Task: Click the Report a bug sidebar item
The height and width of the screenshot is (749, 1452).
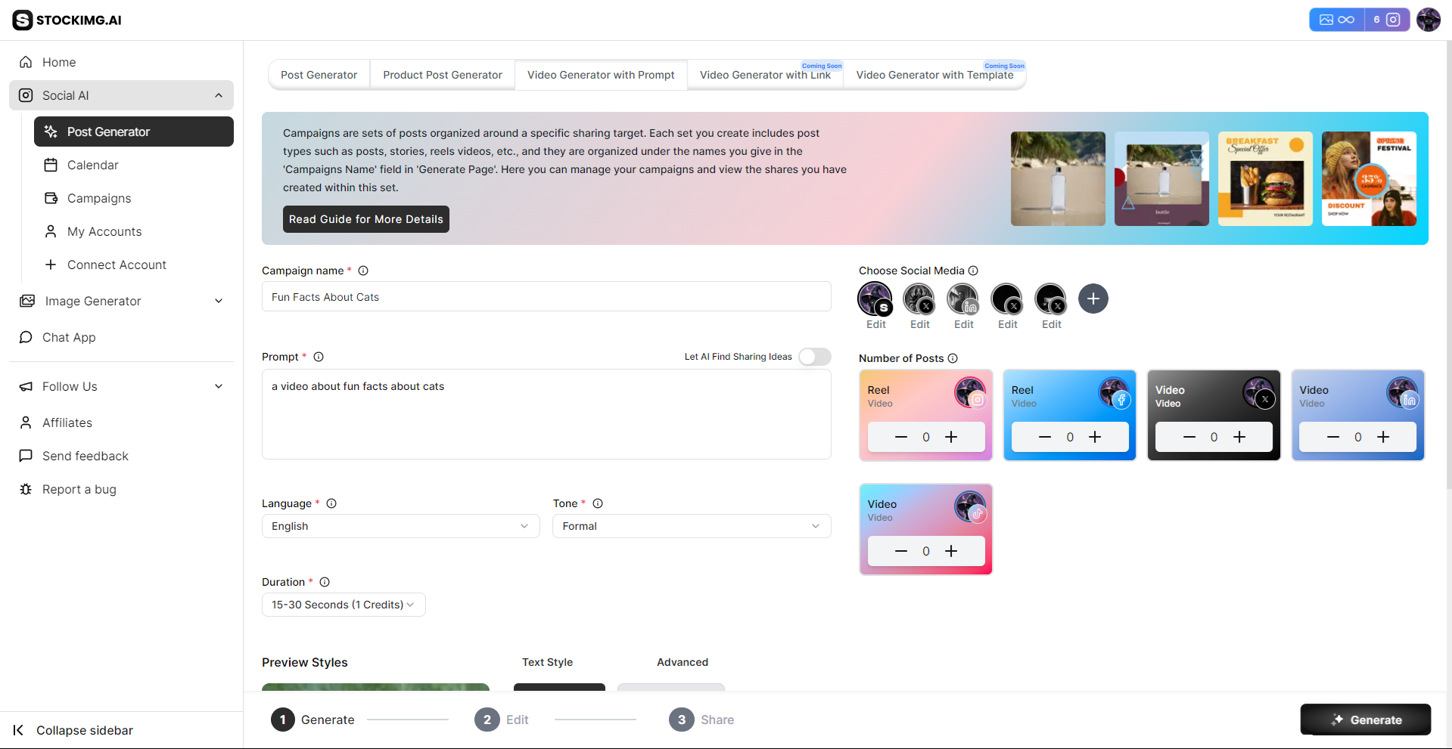Action: [x=77, y=489]
